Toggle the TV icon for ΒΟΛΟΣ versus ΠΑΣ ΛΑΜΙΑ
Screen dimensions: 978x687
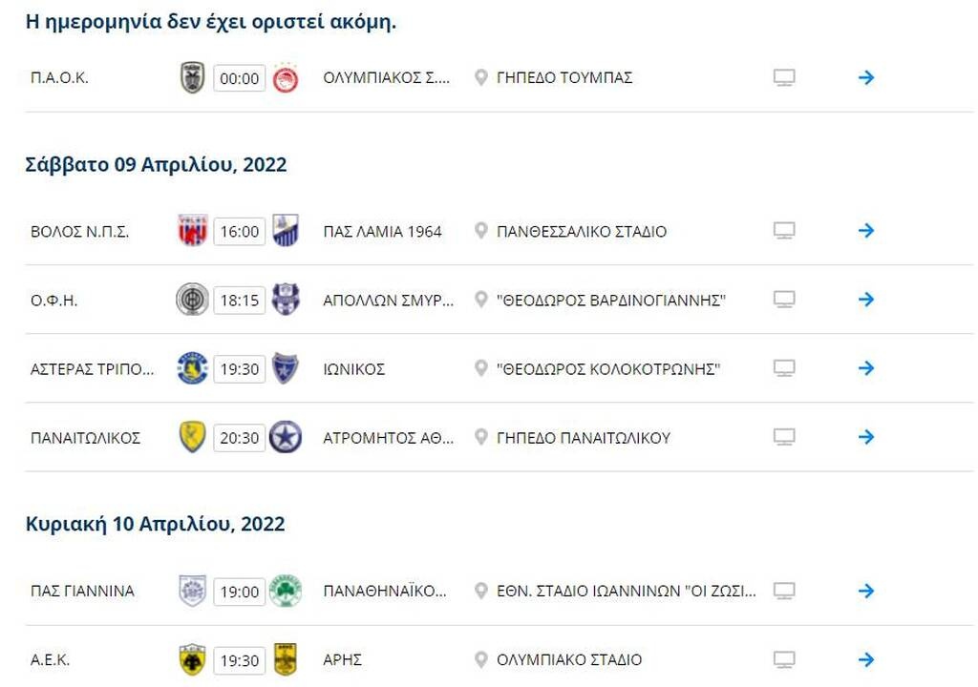[785, 230]
